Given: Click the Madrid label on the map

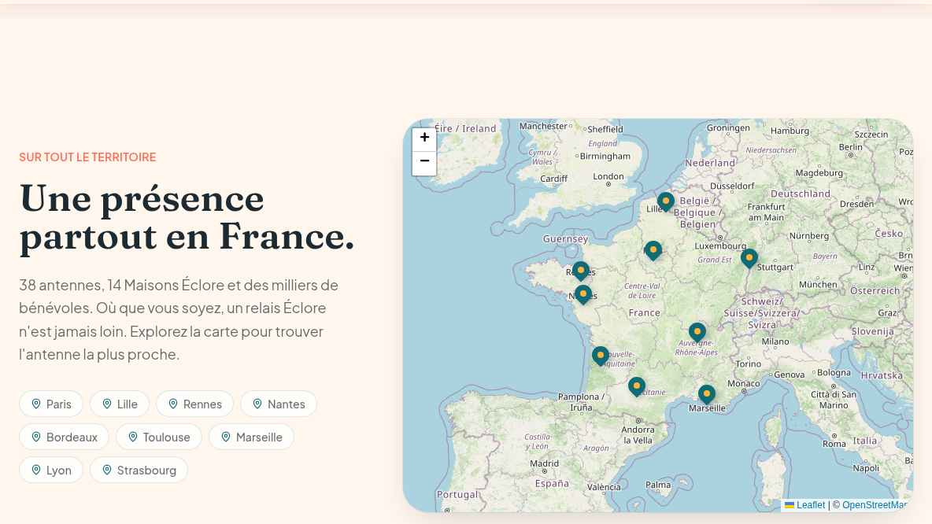Looking at the screenshot, I should pyautogui.click(x=544, y=463).
